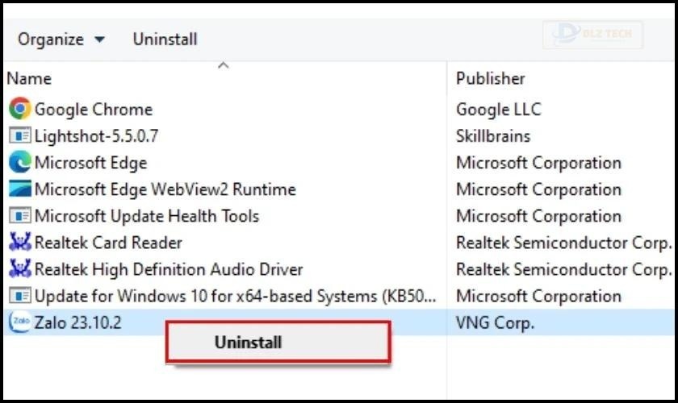Screen dimensions: 678x403
Task: Click the Skillbrains publisher cell
Action: [492, 135]
